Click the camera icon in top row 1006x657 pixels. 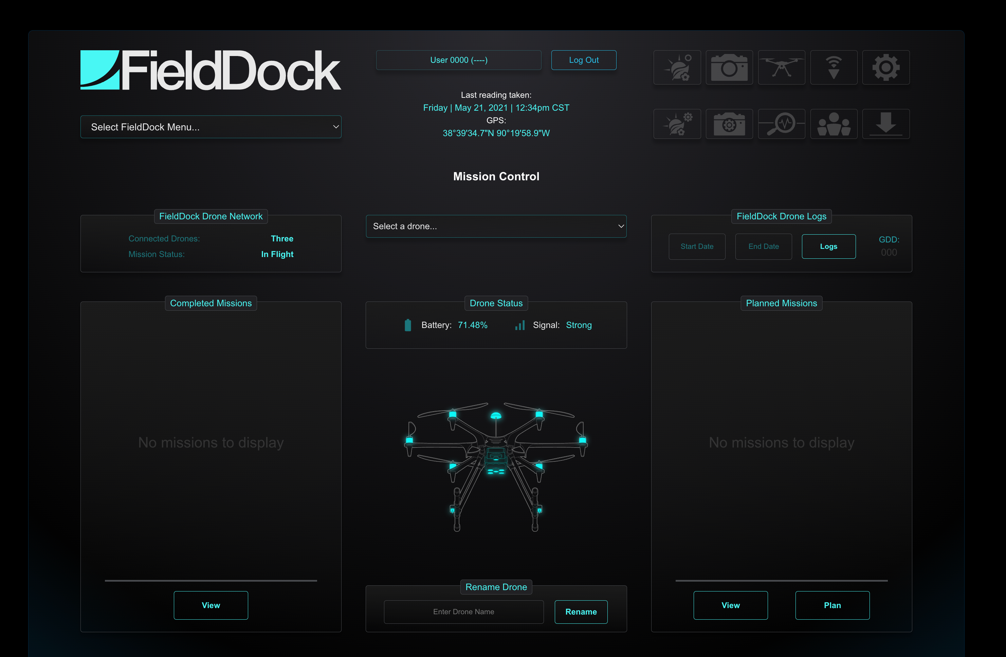[x=729, y=67]
